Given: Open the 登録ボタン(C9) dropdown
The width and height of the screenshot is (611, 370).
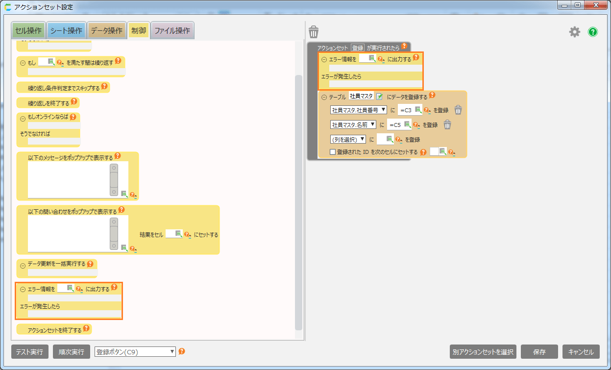Looking at the screenshot, I should click(135, 352).
